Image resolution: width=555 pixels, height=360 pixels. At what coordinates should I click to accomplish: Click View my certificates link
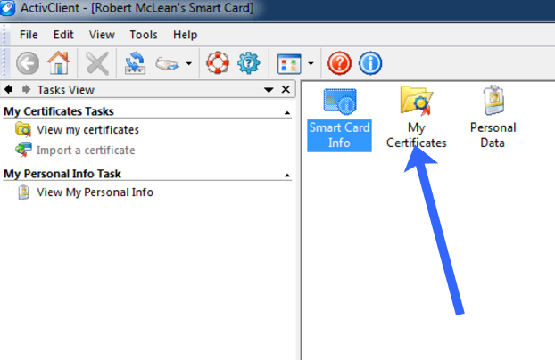coord(87,130)
